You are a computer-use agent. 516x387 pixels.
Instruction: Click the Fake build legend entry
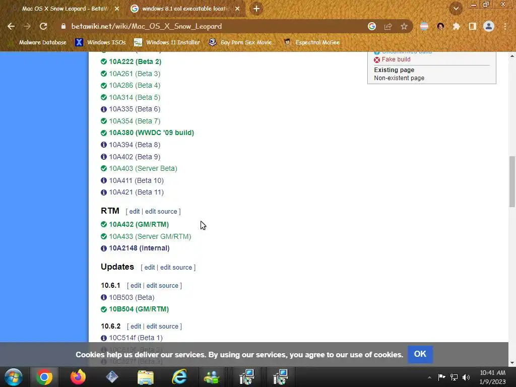point(396,59)
